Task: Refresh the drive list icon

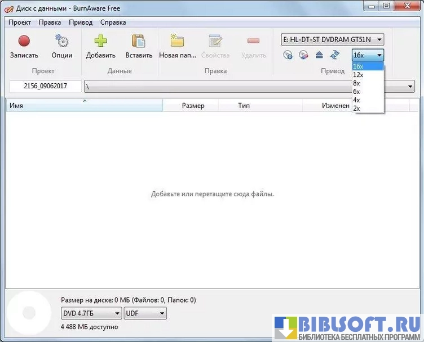Action: point(335,55)
